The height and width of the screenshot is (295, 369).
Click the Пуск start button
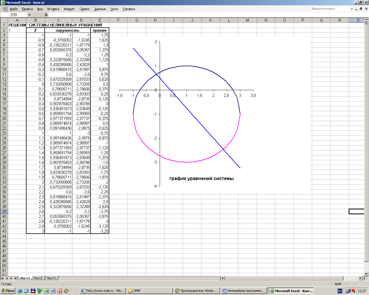(x=8, y=291)
